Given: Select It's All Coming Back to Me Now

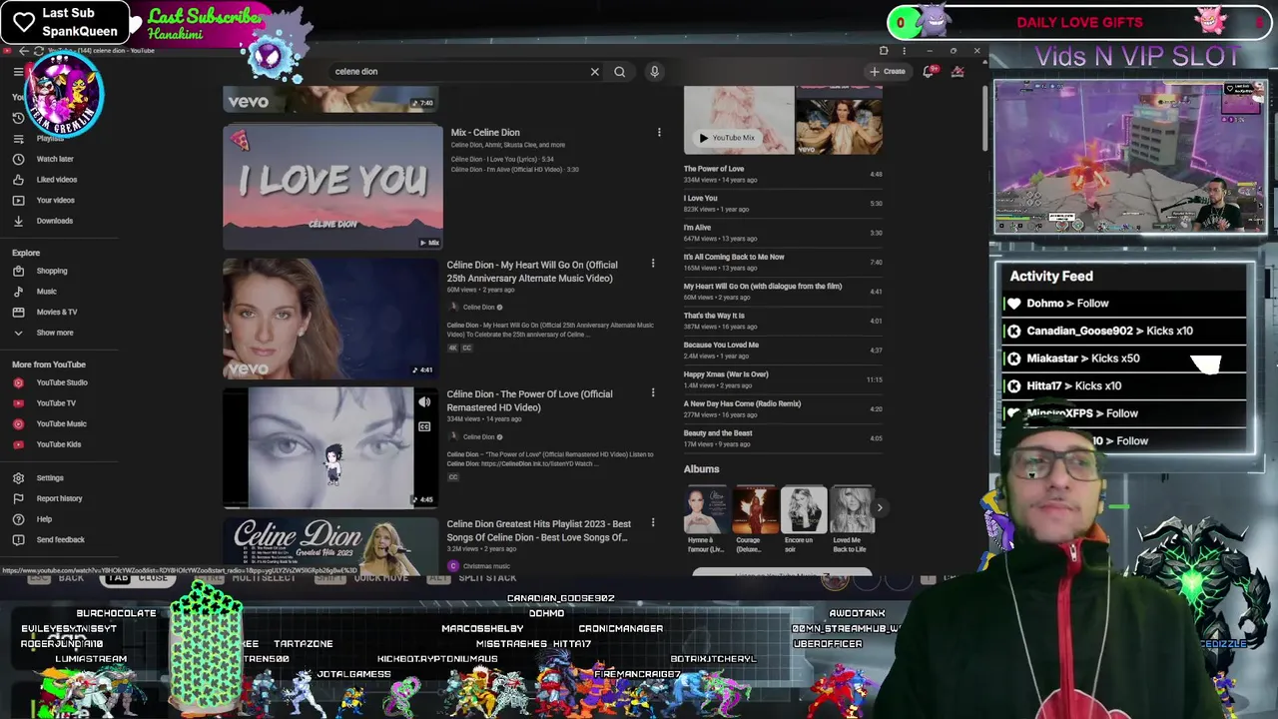Looking at the screenshot, I should [783, 263].
